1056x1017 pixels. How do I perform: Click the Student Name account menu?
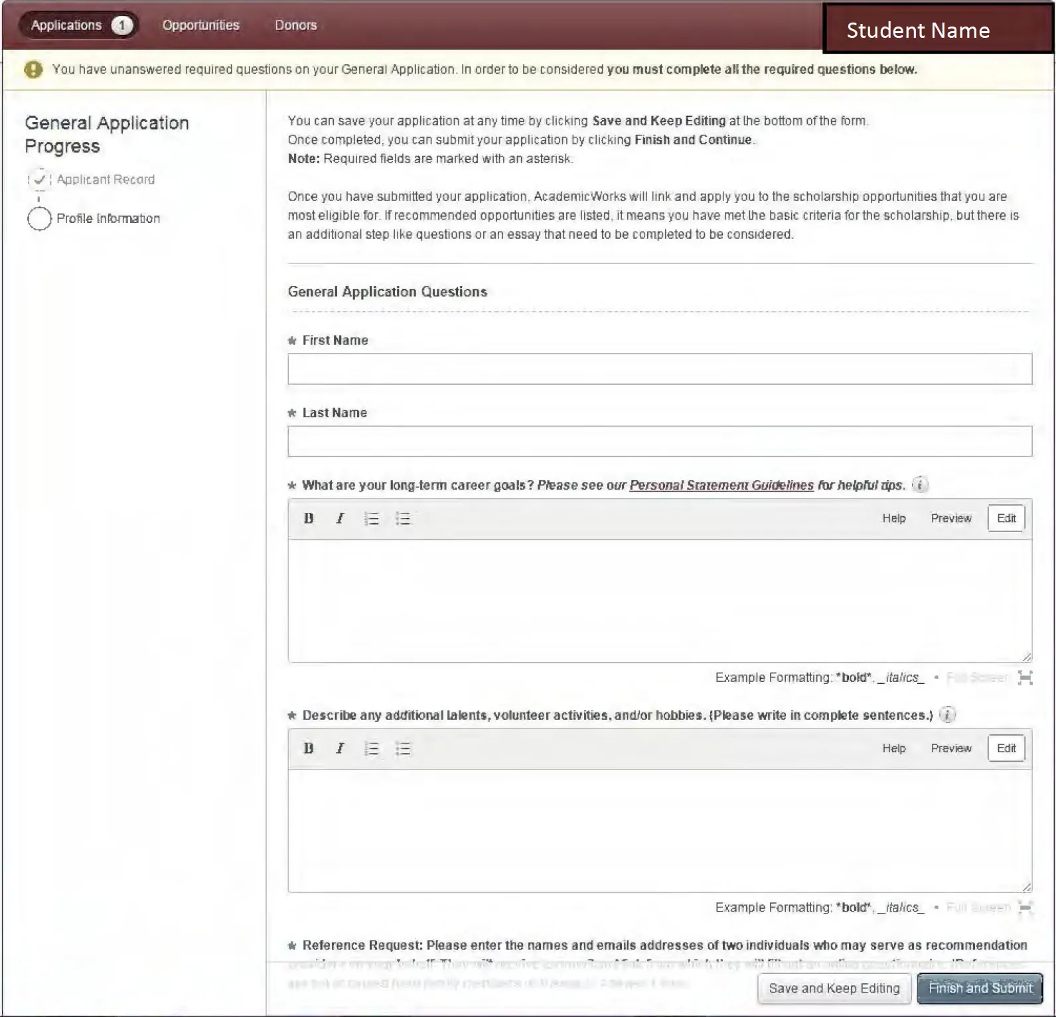tap(938, 29)
